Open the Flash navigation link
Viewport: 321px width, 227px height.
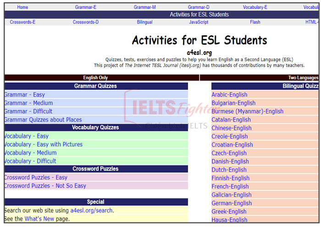(x=255, y=22)
